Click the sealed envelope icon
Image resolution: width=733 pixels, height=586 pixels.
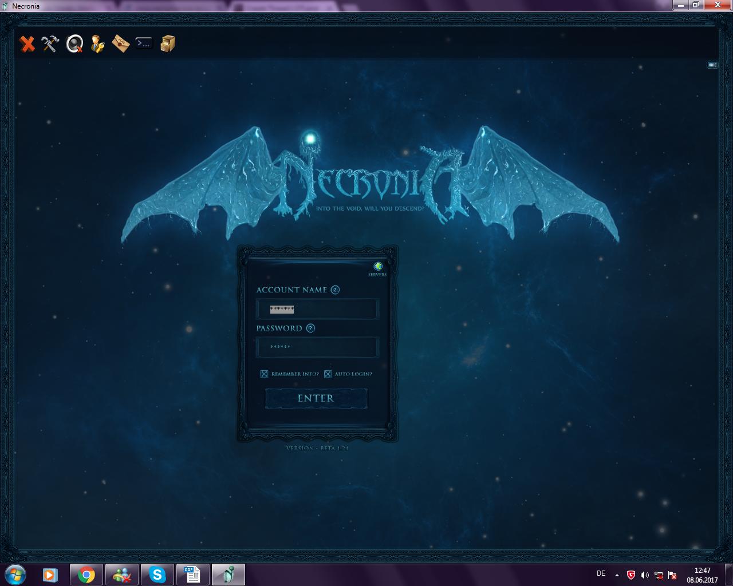pyautogui.click(x=121, y=43)
